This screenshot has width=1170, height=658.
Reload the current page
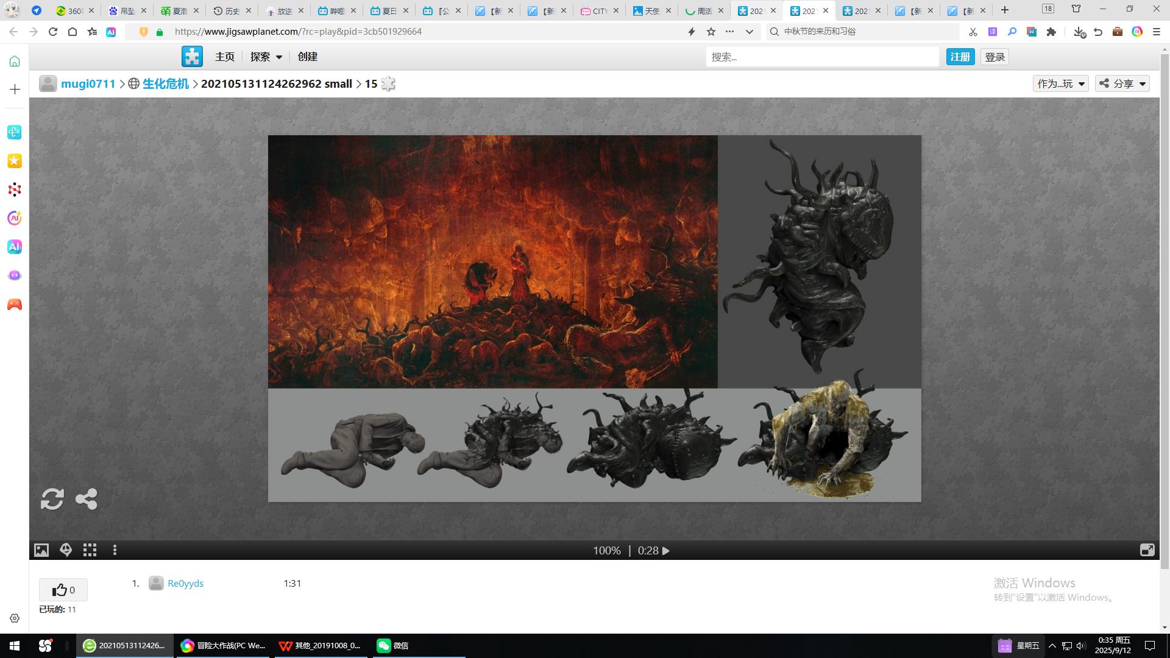53,32
